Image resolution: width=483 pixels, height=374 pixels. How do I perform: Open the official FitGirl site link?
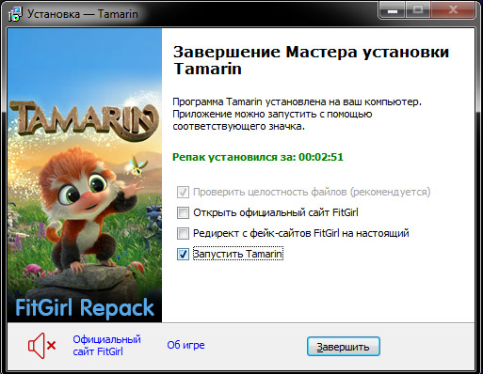(x=106, y=346)
